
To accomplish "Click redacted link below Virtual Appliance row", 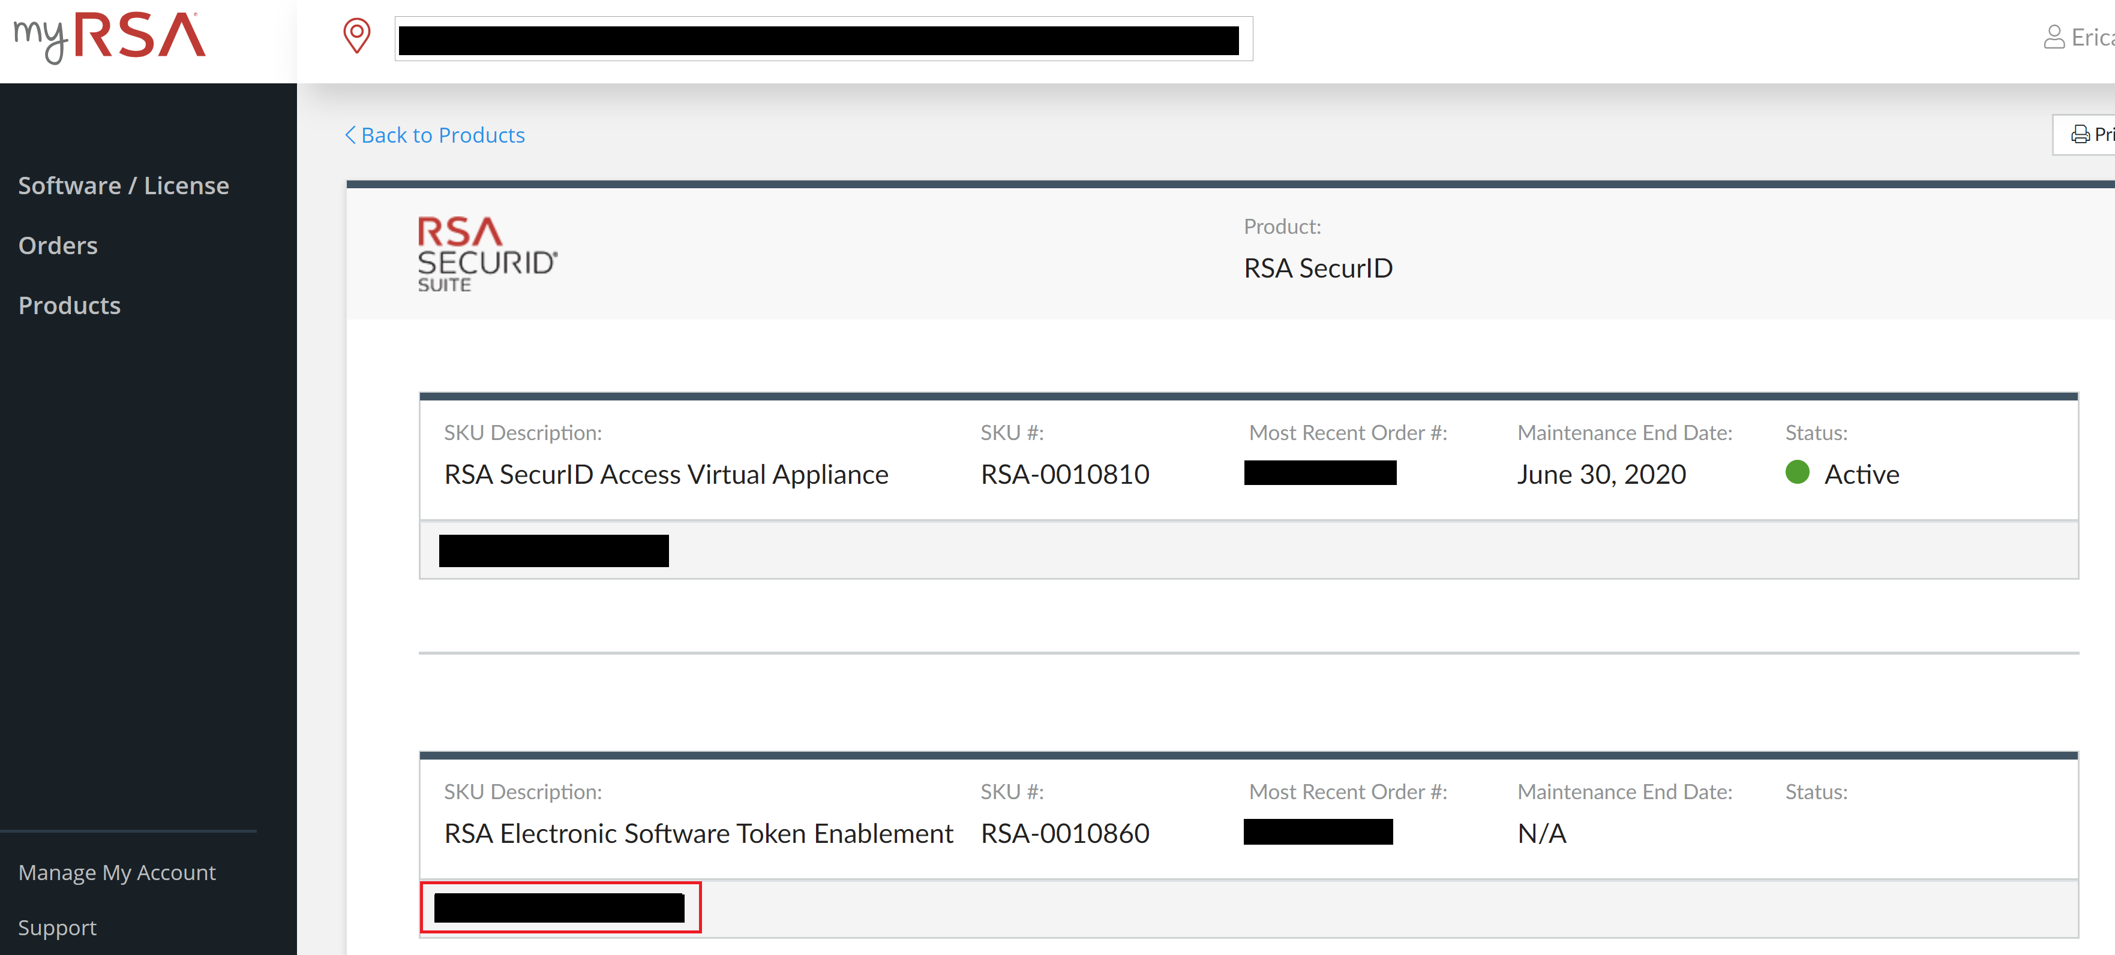I will [553, 550].
